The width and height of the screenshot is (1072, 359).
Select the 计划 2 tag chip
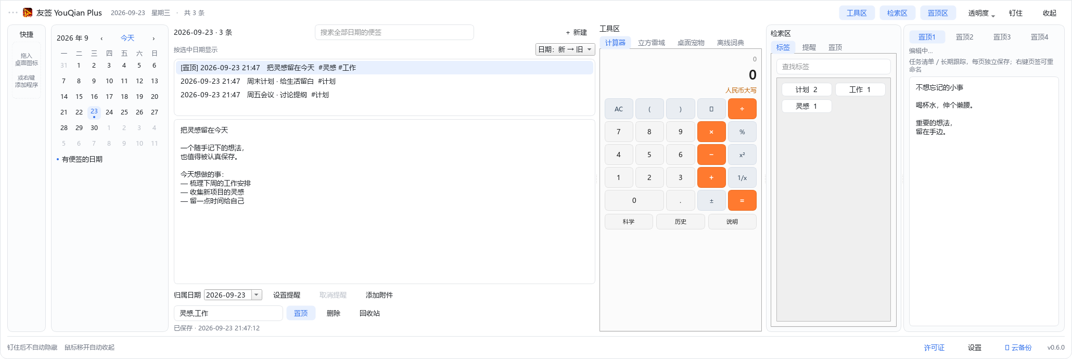tap(807, 89)
